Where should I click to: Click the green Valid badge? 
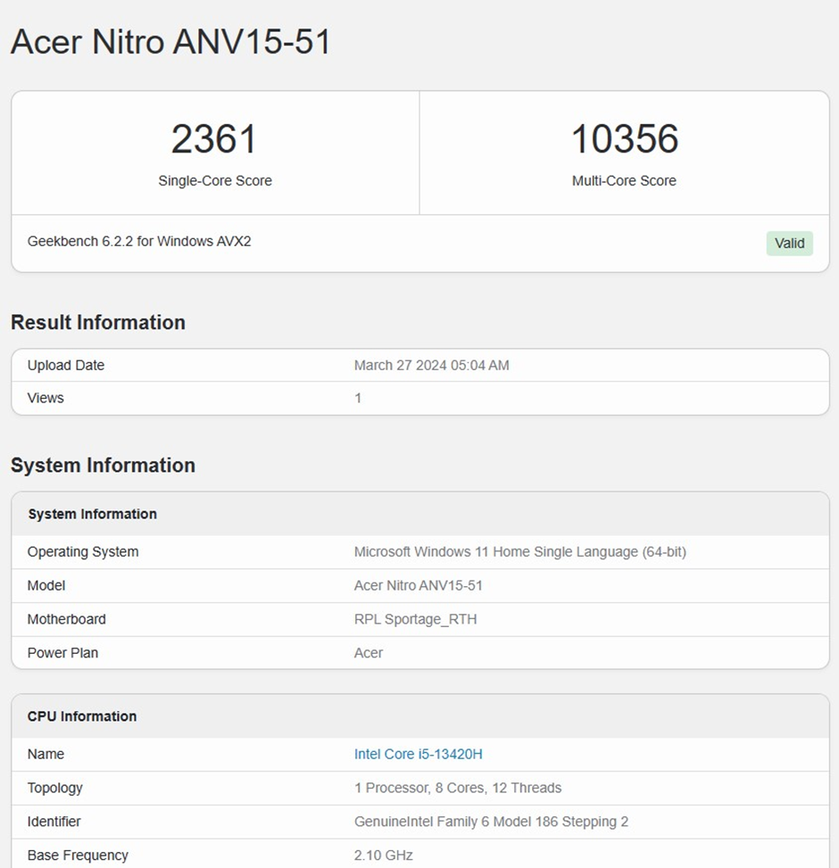[x=789, y=243]
